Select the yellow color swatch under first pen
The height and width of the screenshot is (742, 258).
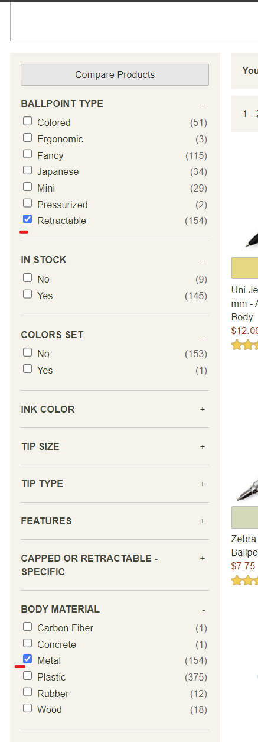(244, 268)
